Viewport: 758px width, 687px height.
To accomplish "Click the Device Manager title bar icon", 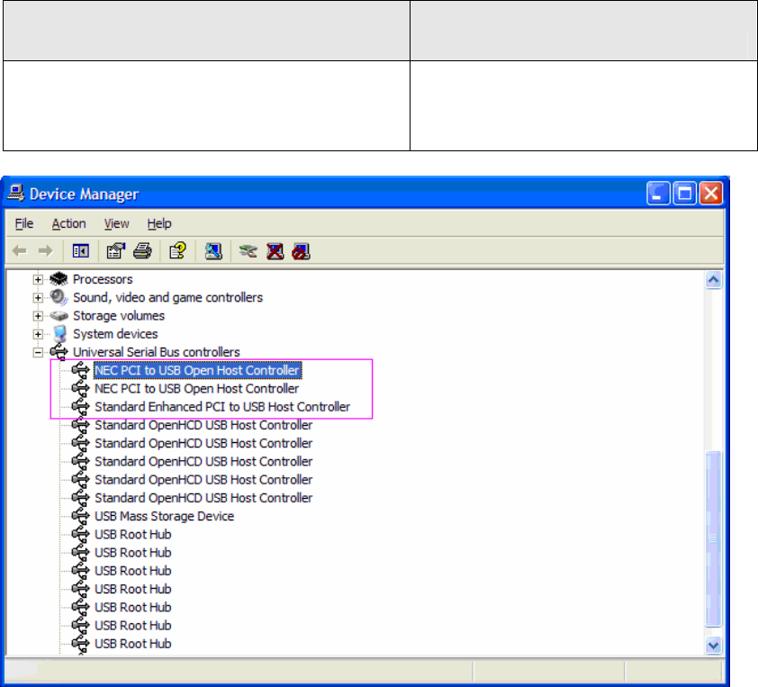I will pos(16,194).
